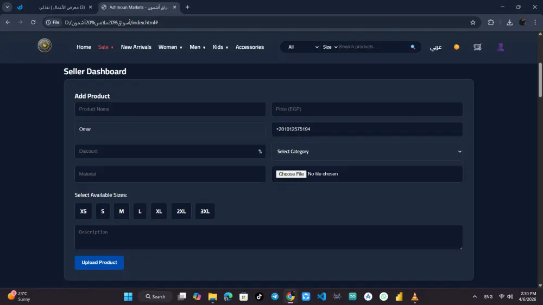This screenshot has height=305, width=543.
Task: Open the Size filter dropdown
Action: [x=330, y=47]
